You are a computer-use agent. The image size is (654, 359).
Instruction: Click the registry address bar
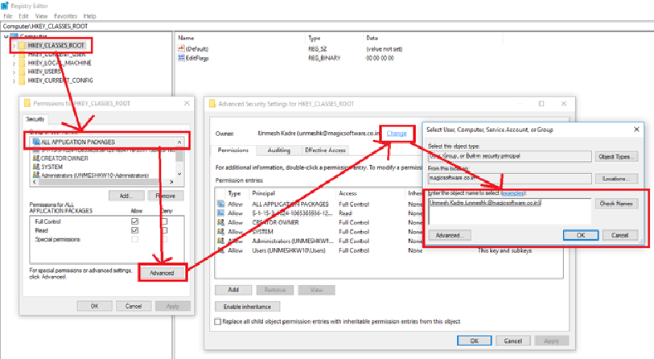327,27
